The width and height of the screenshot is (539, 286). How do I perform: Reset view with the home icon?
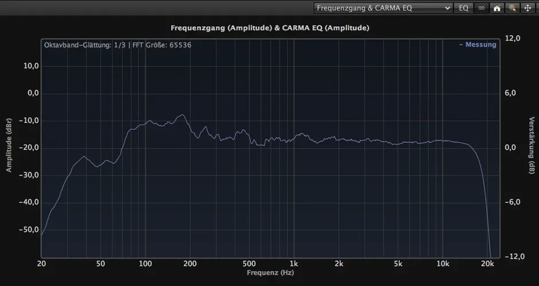(x=497, y=8)
